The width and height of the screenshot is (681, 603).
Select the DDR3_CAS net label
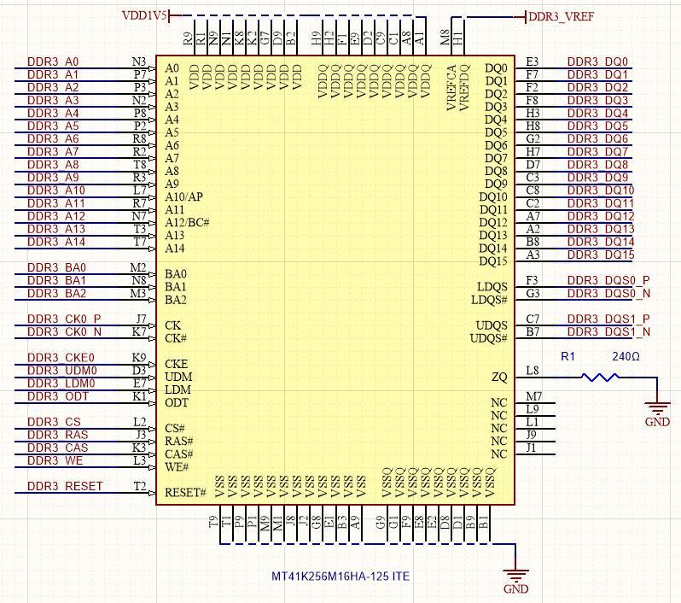pos(58,448)
